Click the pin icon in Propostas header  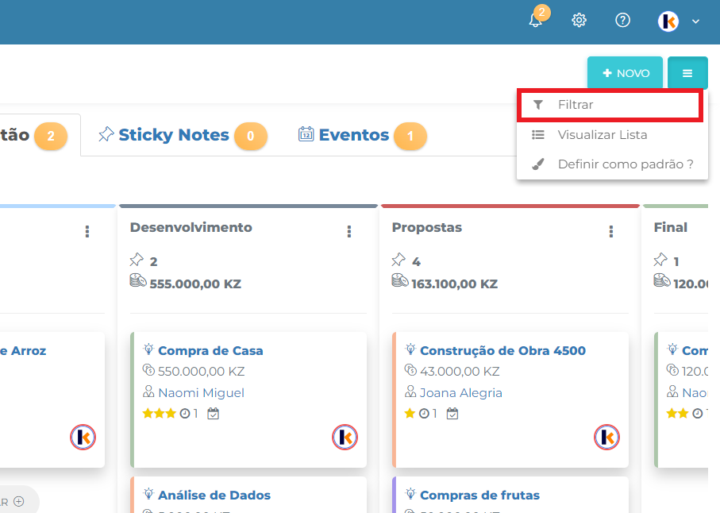point(399,260)
